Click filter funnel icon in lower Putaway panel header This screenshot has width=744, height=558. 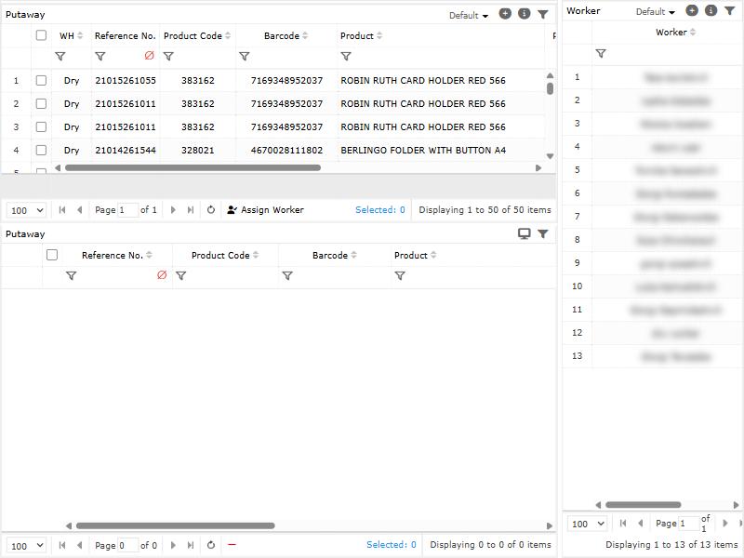[543, 233]
